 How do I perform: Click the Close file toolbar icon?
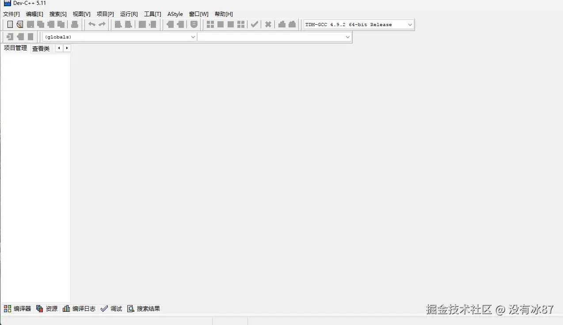(51, 25)
